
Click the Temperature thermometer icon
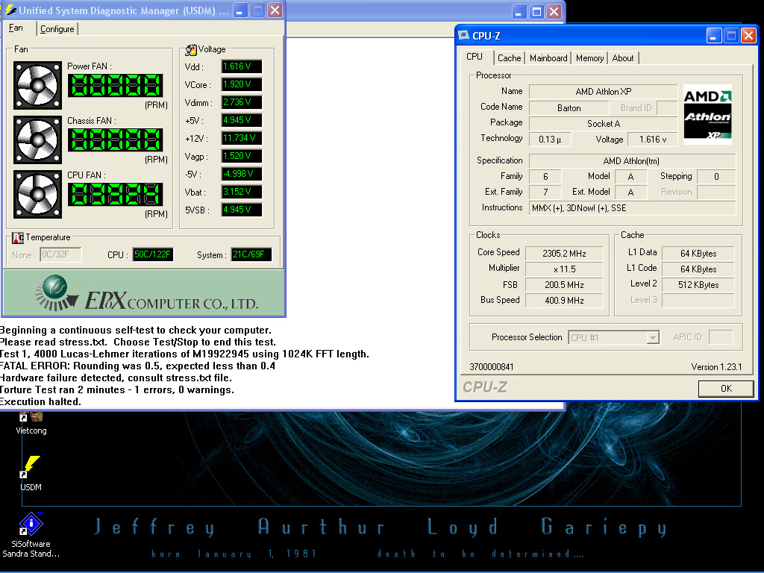tap(18, 238)
